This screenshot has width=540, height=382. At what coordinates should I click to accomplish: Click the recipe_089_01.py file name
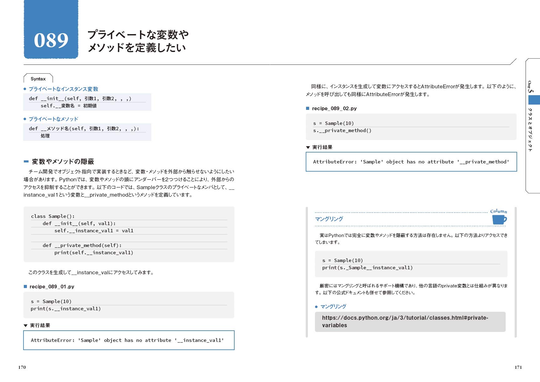pos(52,286)
